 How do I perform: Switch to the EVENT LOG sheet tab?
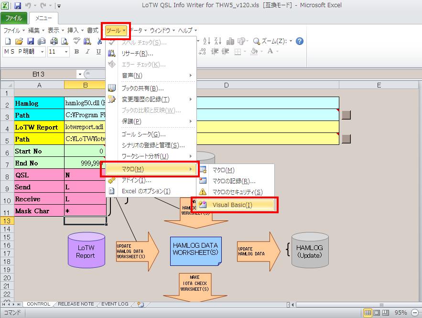115,304
